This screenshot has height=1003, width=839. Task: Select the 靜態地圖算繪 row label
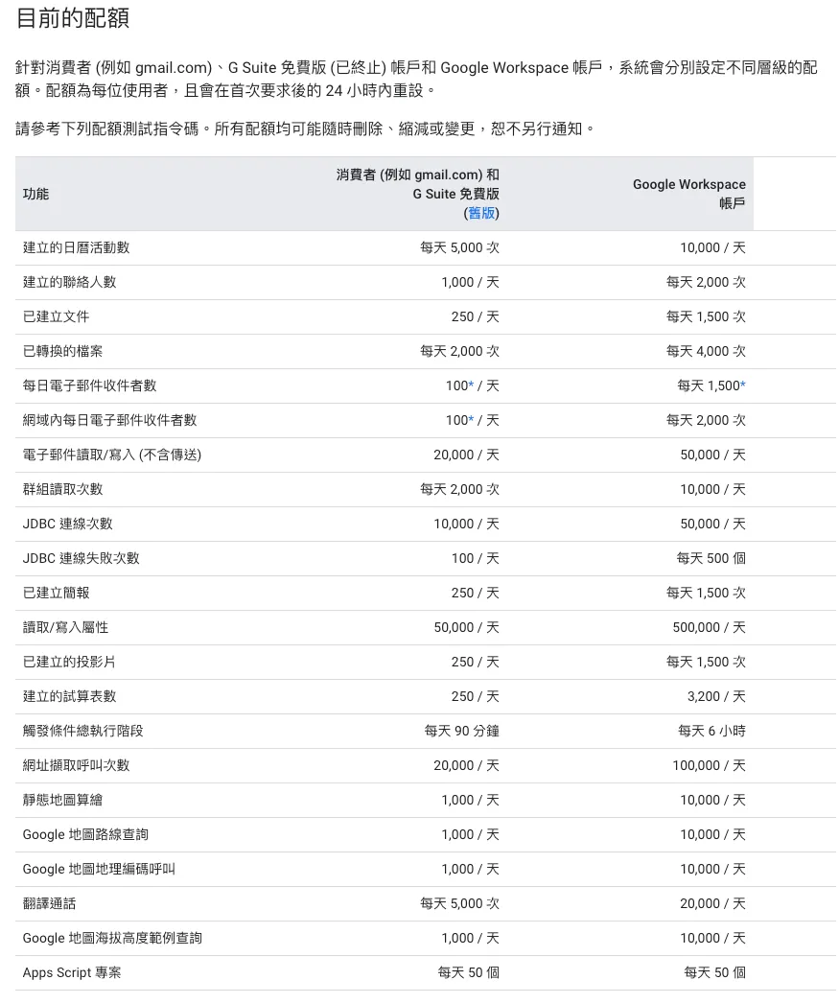(62, 800)
